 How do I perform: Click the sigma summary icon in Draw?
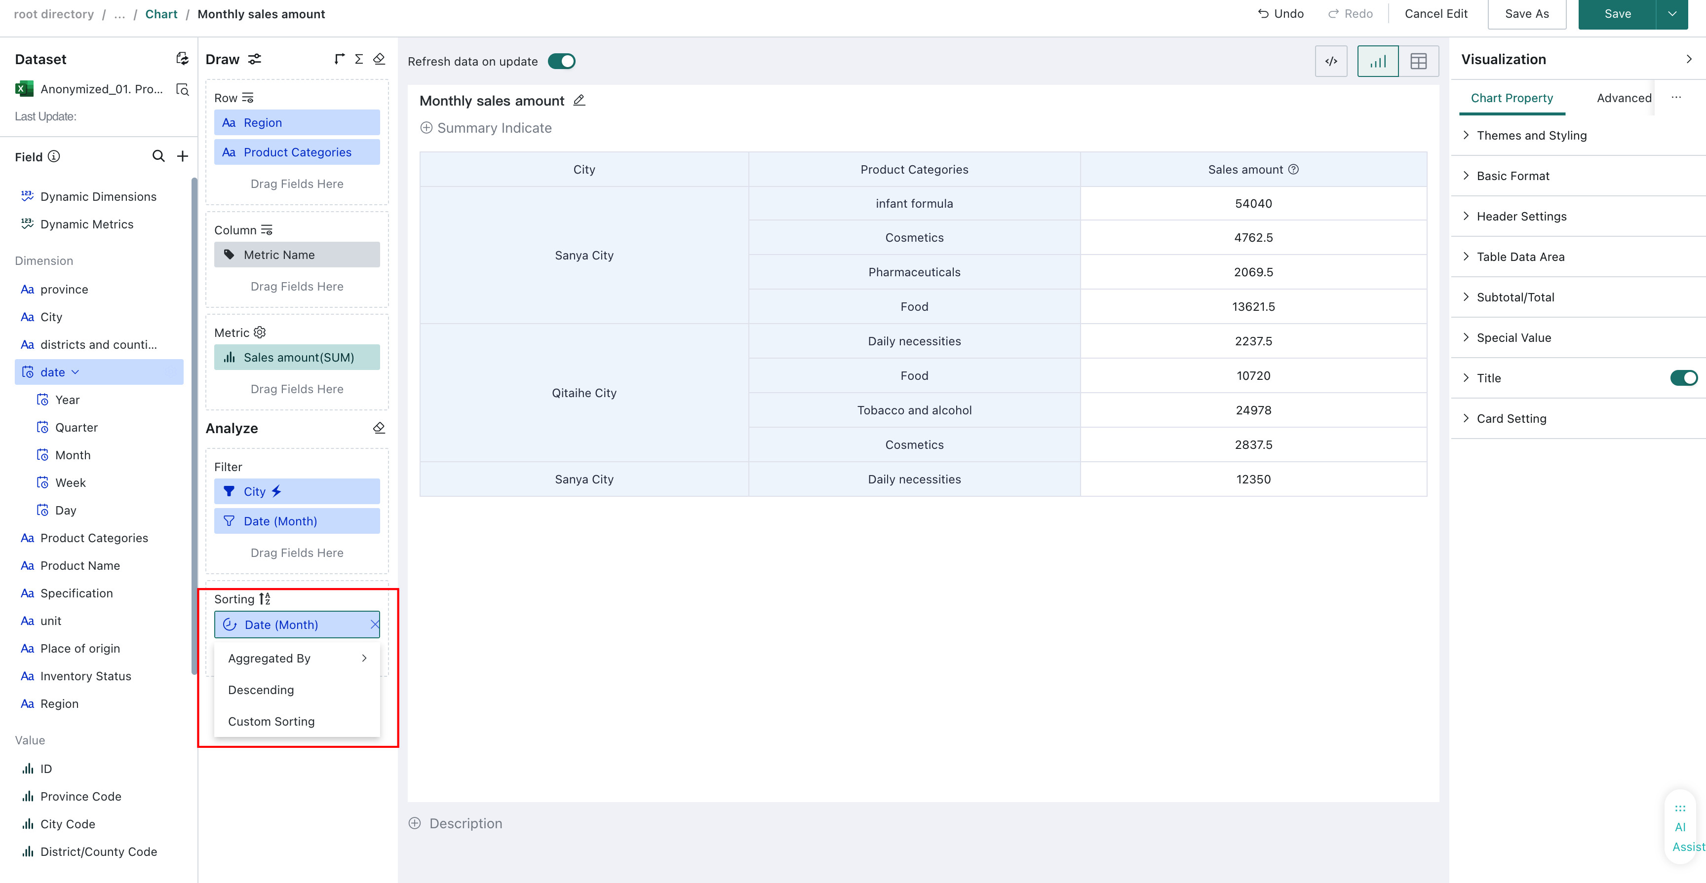pos(359,59)
